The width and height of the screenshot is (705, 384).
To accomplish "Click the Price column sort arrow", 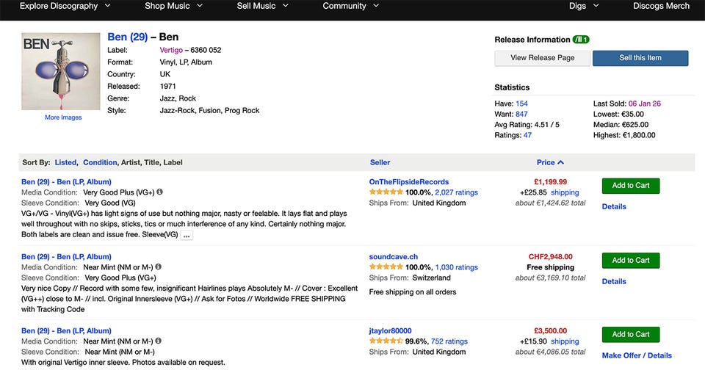I will (x=561, y=162).
